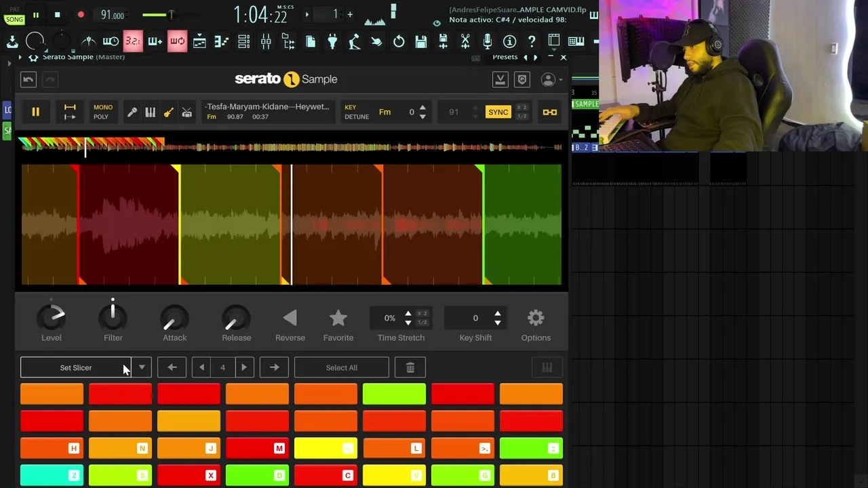This screenshot has width=868, height=488.
Task: Trigger the orange pad labeled H
Action: pyautogui.click(x=52, y=448)
